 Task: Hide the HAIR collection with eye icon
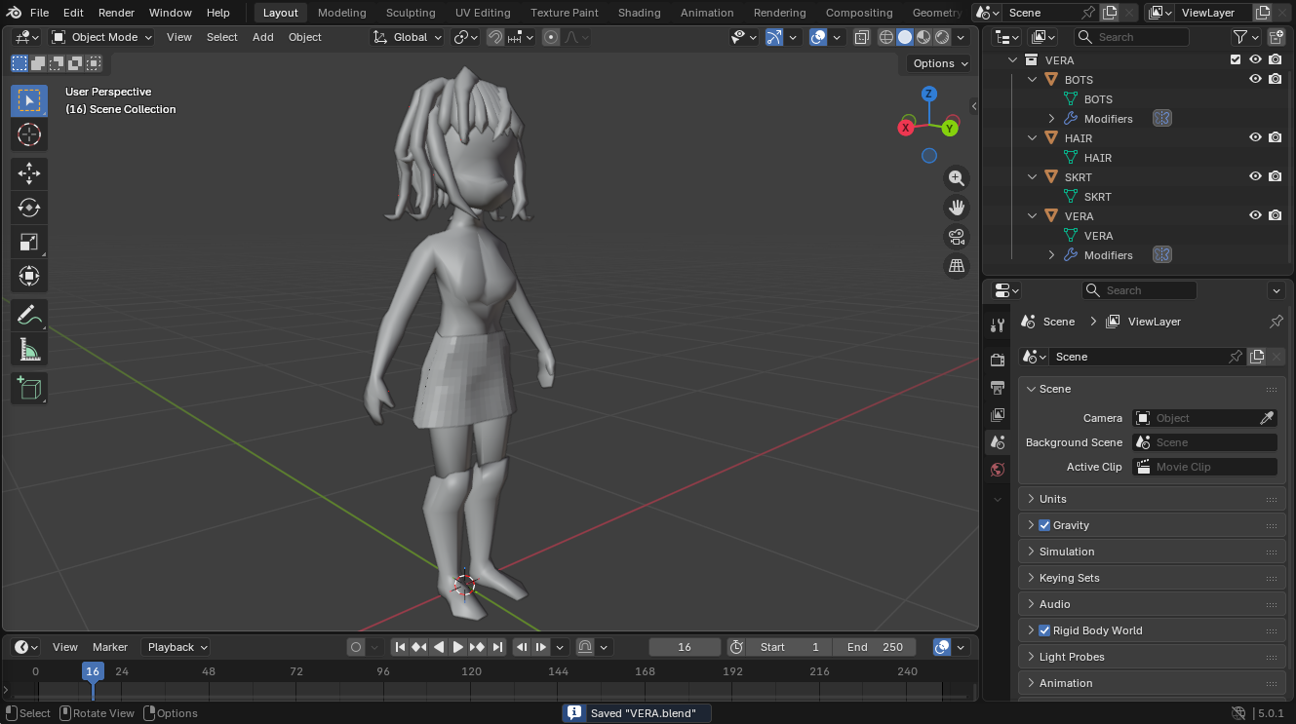(x=1255, y=137)
